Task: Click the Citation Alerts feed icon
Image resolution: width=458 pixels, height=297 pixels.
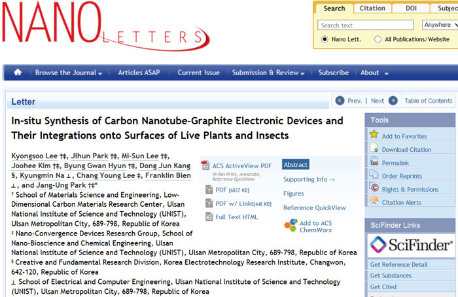Action: click(x=374, y=201)
